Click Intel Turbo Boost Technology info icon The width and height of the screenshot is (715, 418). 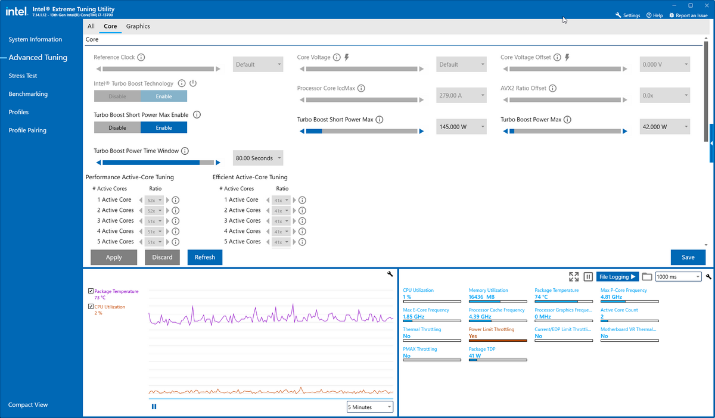click(x=182, y=84)
